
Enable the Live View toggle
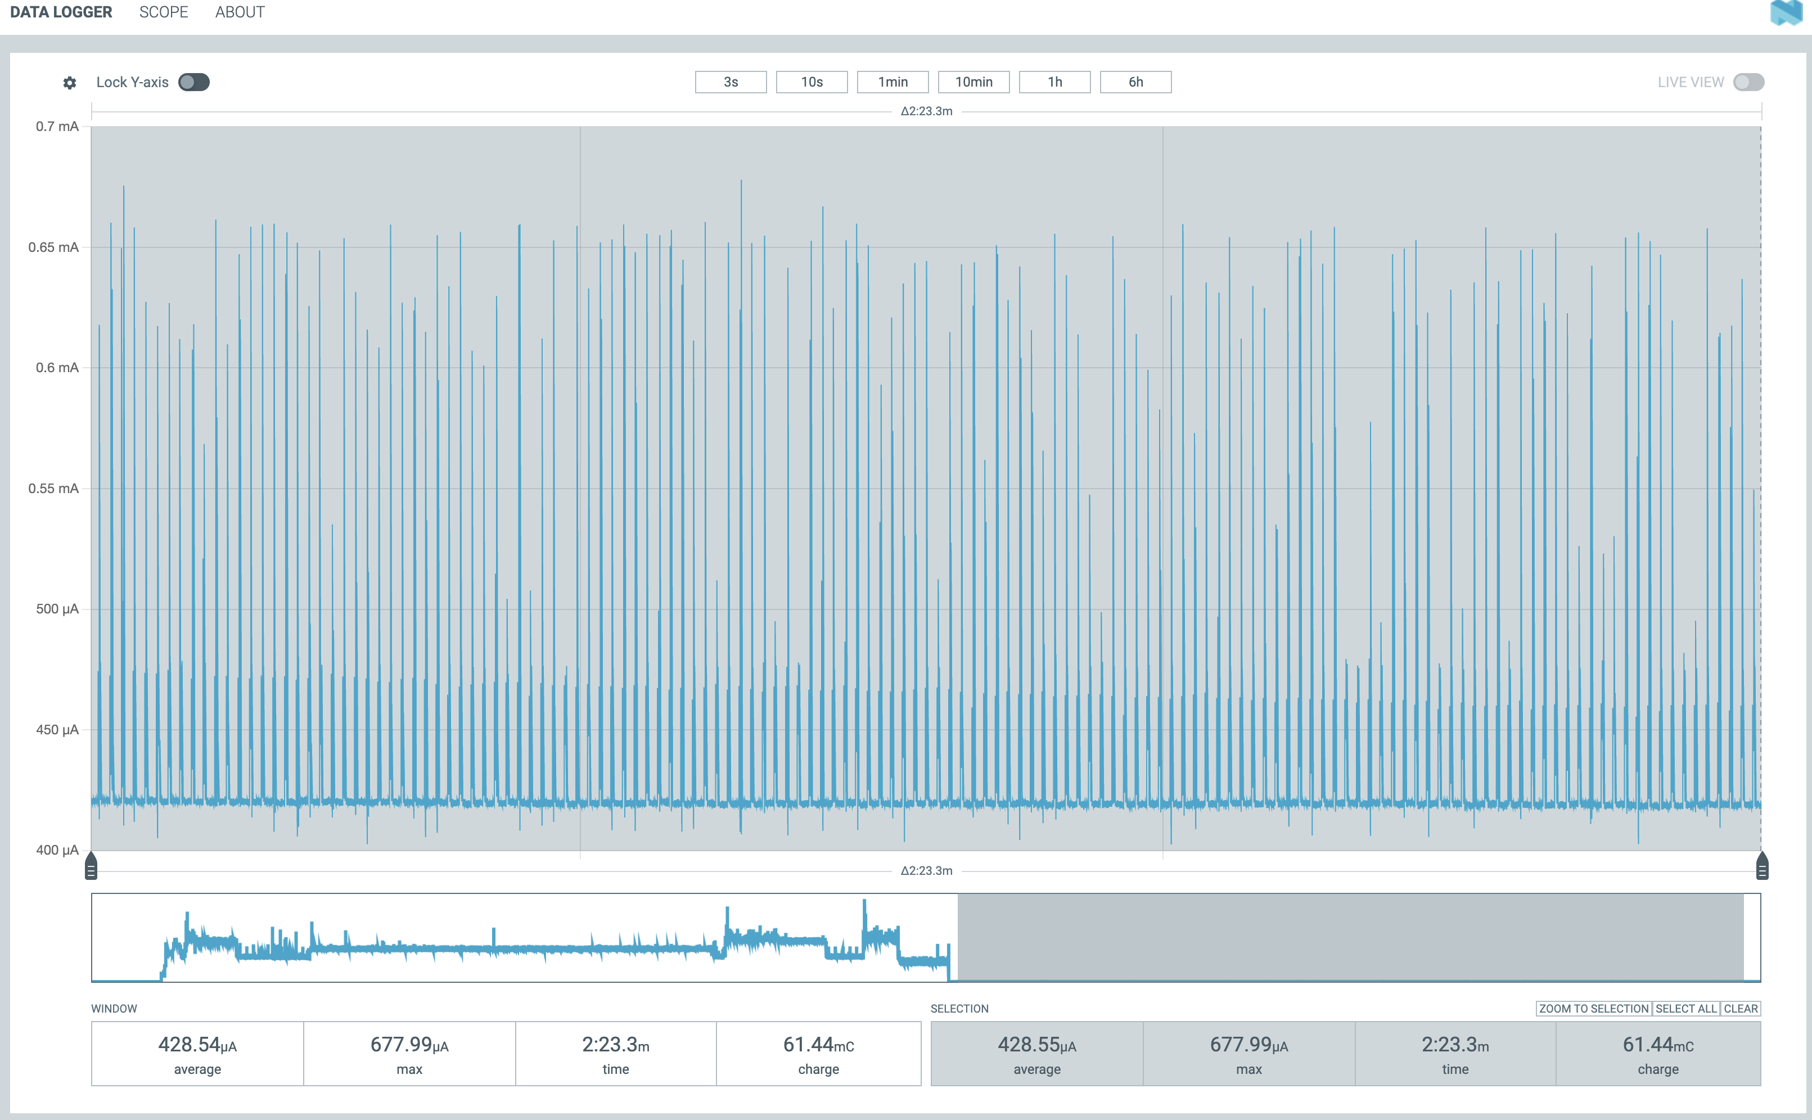pyautogui.click(x=1748, y=82)
